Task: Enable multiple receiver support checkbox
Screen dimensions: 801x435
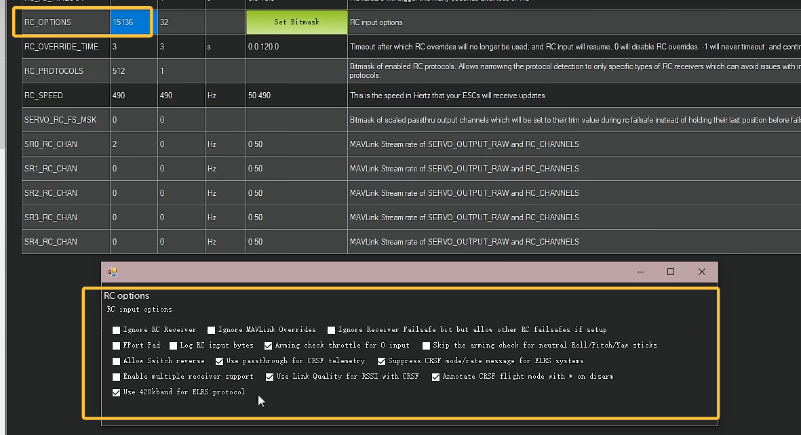Action: [x=117, y=377]
